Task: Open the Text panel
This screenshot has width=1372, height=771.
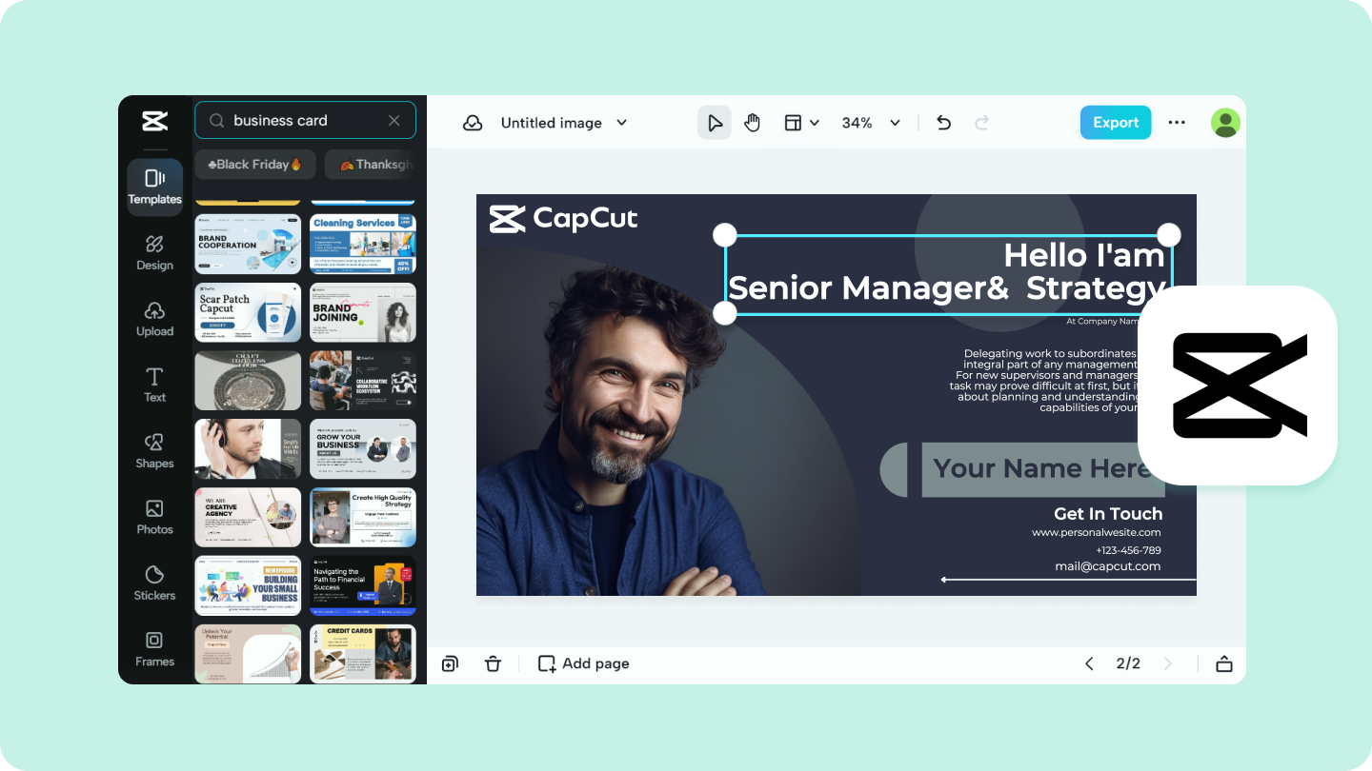Action: tap(154, 385)
